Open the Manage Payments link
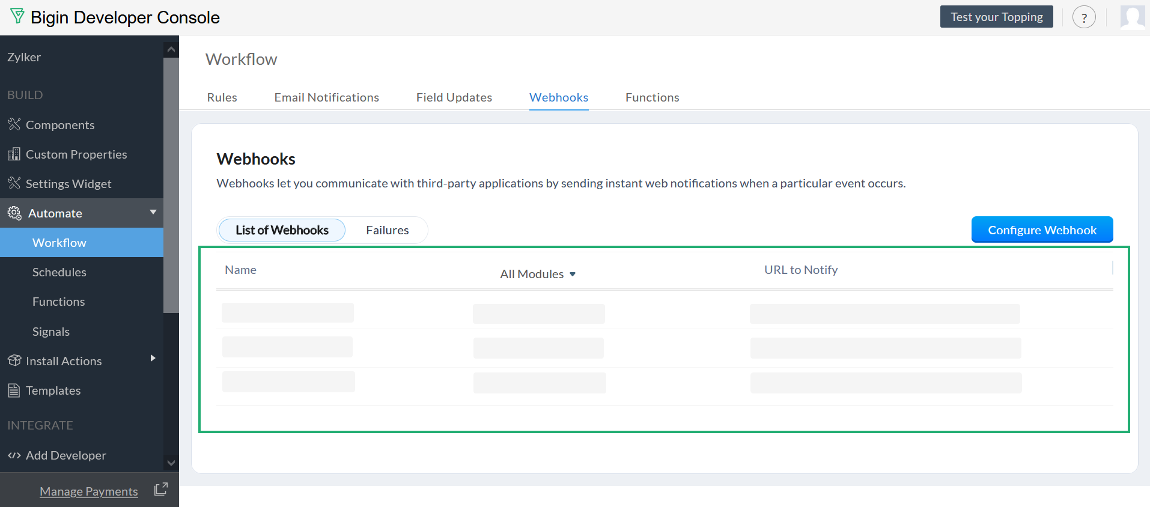Screen dimensions: 1150x507 coord(88,491)
